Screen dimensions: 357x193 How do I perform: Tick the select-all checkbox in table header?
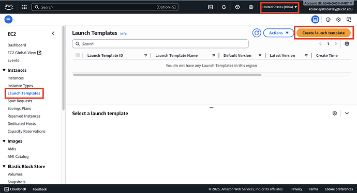click(78, 55)
